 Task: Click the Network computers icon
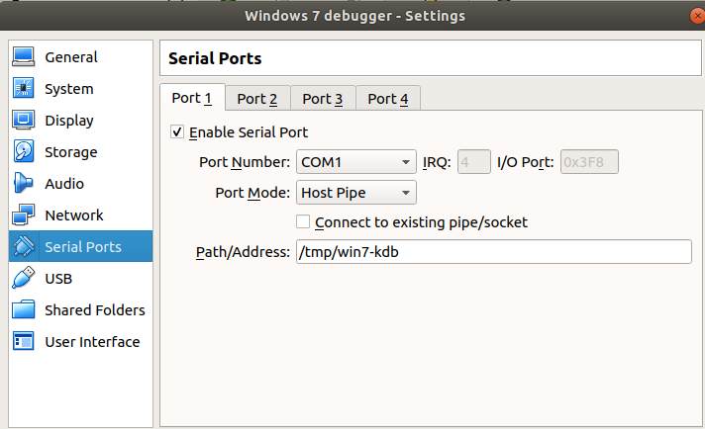pos(24,214)
